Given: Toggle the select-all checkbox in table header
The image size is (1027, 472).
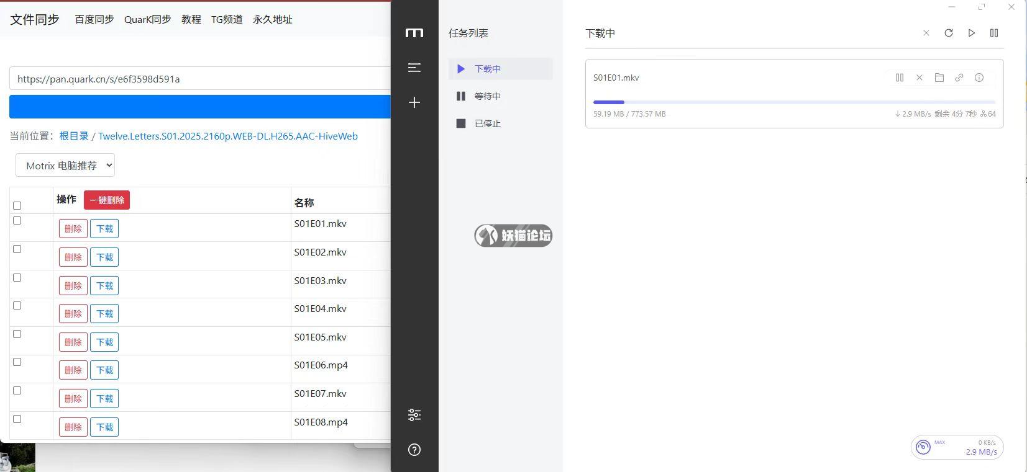Looking at the screenshot, I should point(17,205).
